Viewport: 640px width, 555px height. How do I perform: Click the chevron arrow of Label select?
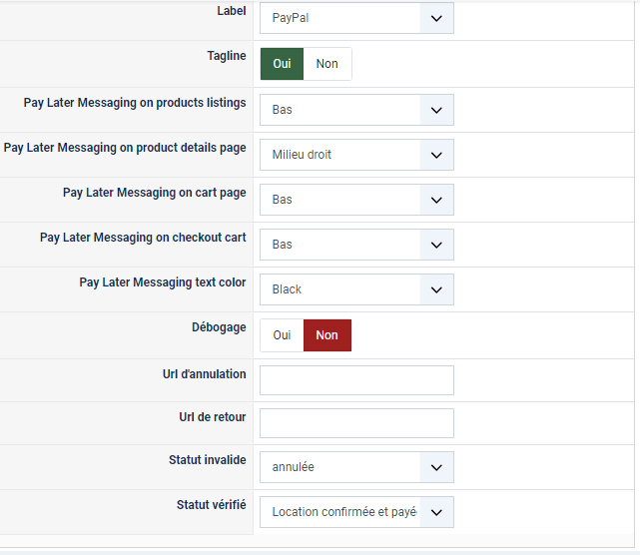pyautogui.click(x=436, y=18)
